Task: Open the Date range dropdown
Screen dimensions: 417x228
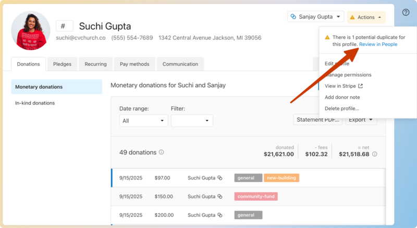Action: pyautogui.click(x=143, y=121)
